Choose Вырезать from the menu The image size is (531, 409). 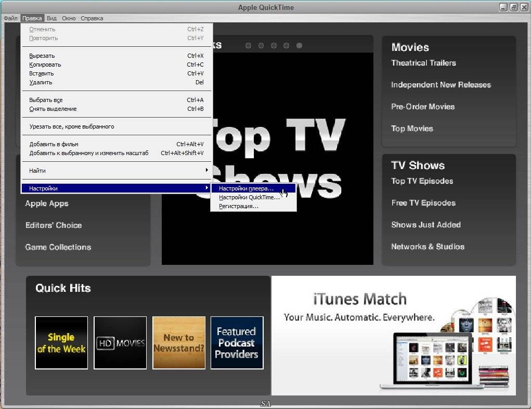(116, 56)
